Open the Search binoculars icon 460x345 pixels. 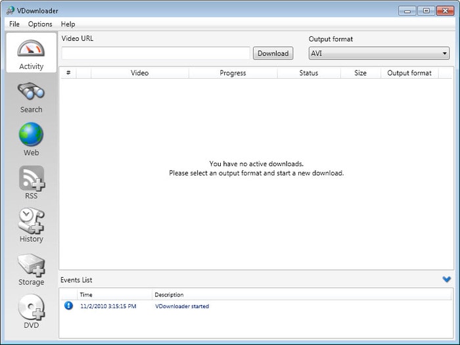(x=31, y=91)
